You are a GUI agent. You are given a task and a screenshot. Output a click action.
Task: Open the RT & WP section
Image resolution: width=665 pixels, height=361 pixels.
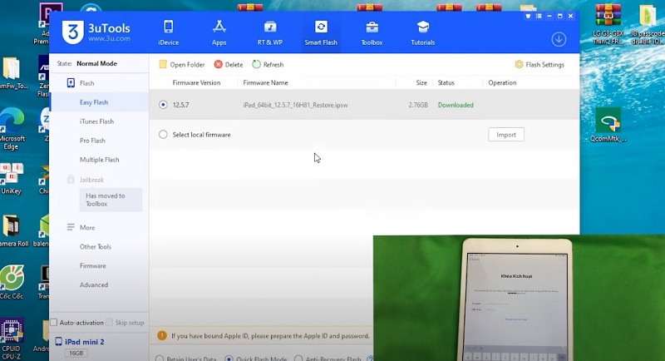pyautogui.click(x=269, y=32)
